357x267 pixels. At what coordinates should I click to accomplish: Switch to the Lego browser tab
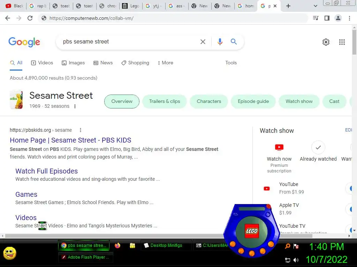click(x=131, y=6)
